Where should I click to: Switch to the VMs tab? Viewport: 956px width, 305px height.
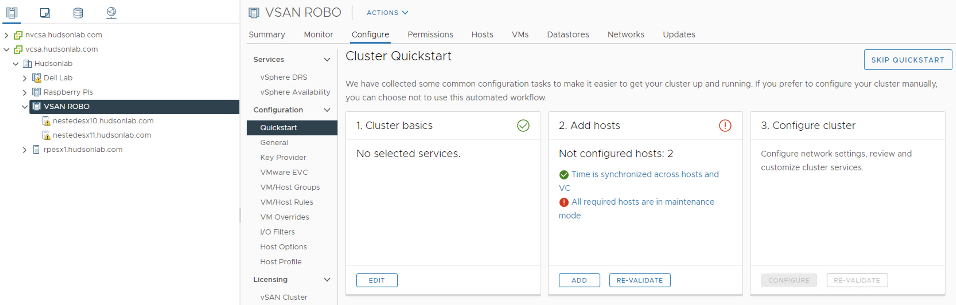520,34
